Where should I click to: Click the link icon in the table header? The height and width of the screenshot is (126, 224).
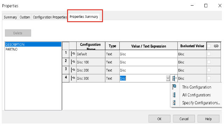216,46
